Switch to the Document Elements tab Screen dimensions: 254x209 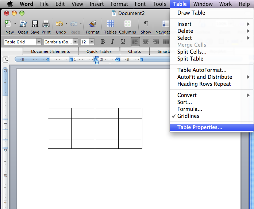click(x=50, y=51)
